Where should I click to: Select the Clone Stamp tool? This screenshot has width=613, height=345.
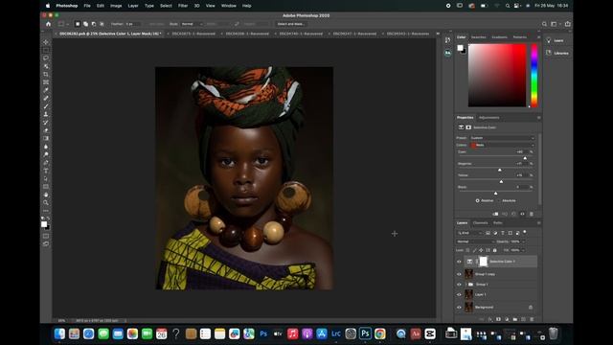coord(46,114)
